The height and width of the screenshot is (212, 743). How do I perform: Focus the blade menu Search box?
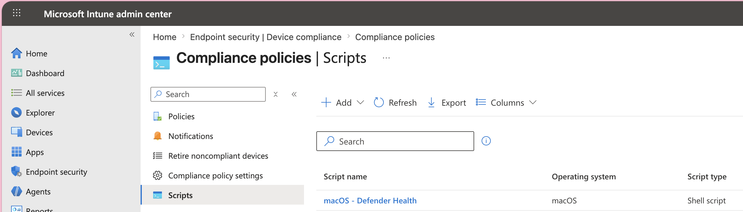tap(208, 94)
